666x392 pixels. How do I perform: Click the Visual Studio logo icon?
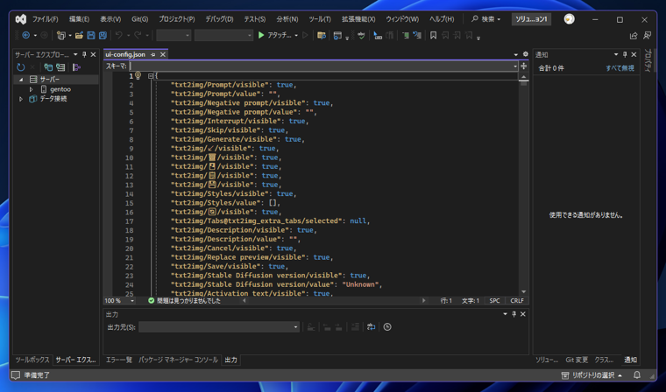[21, 19]
